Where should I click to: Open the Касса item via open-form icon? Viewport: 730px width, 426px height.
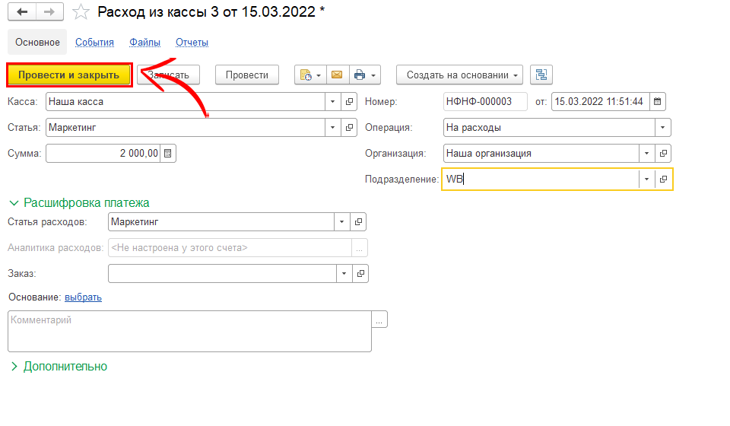(350, 101)
